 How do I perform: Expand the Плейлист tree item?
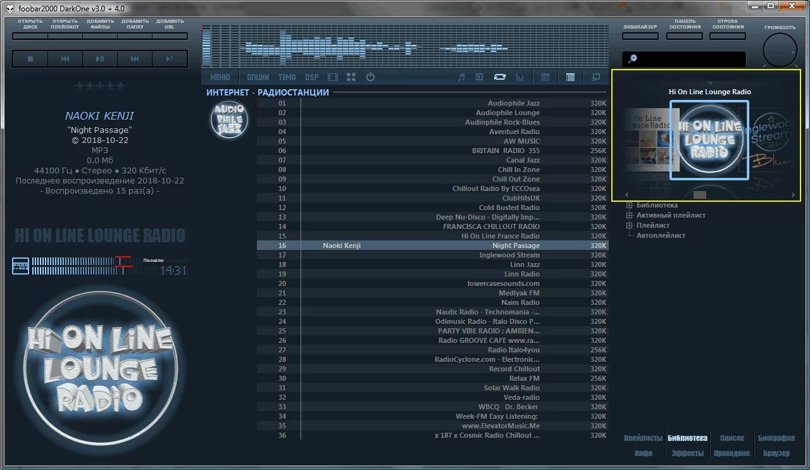[629, 225]
